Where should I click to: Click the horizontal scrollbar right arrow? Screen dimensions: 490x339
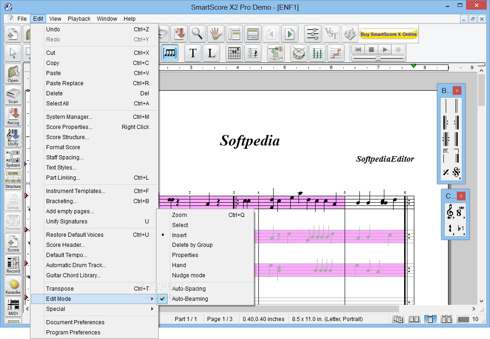474,309
